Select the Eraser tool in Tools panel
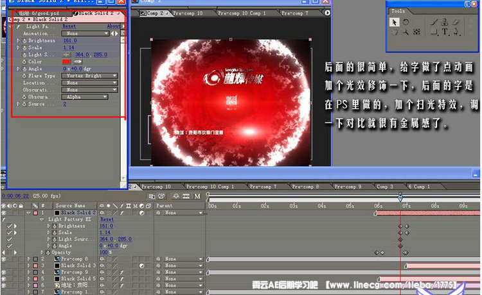Image resolution: width=482 pixels, height=295 pixels. point(456,22)
